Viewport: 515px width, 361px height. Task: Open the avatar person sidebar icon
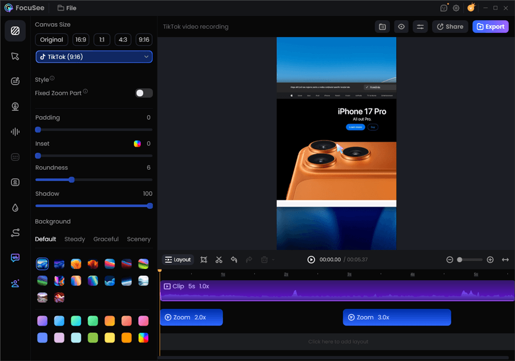click(15, 283)
